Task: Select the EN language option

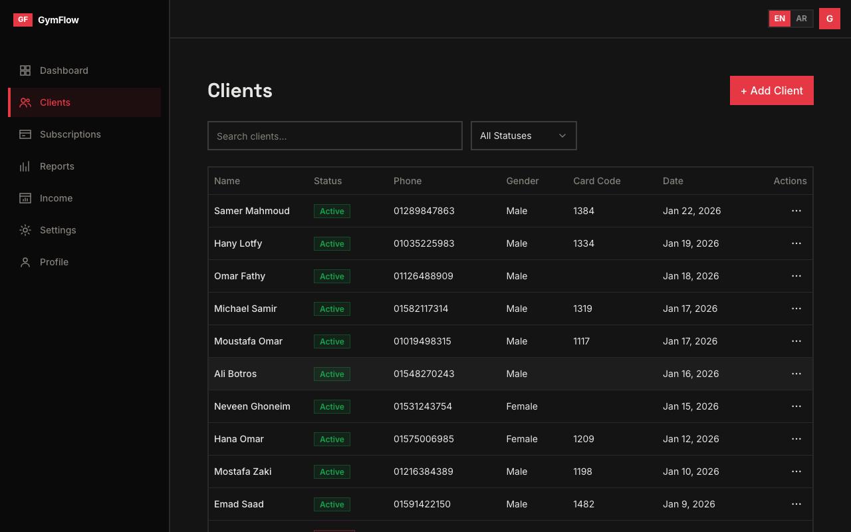Action: (779, 19)
